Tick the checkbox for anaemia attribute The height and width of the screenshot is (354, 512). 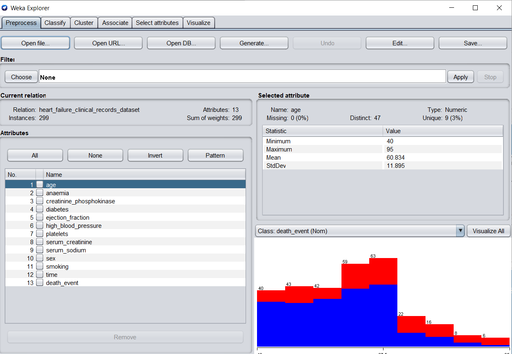(40, 193)
